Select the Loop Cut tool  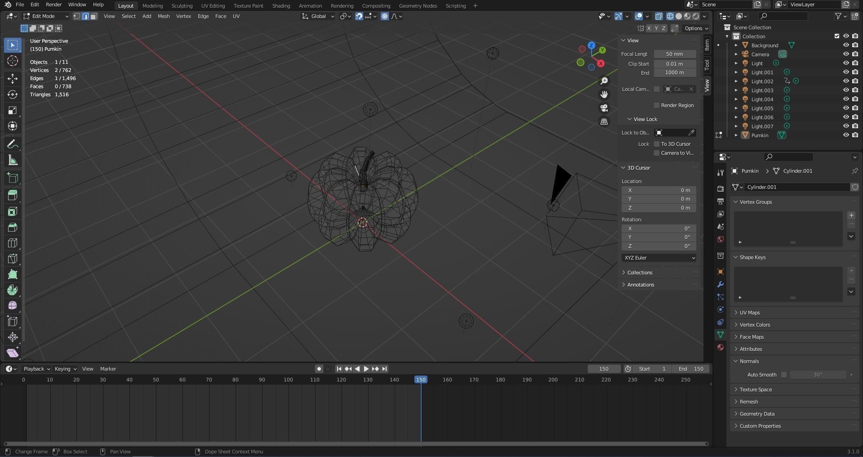(x=13, y=243)
